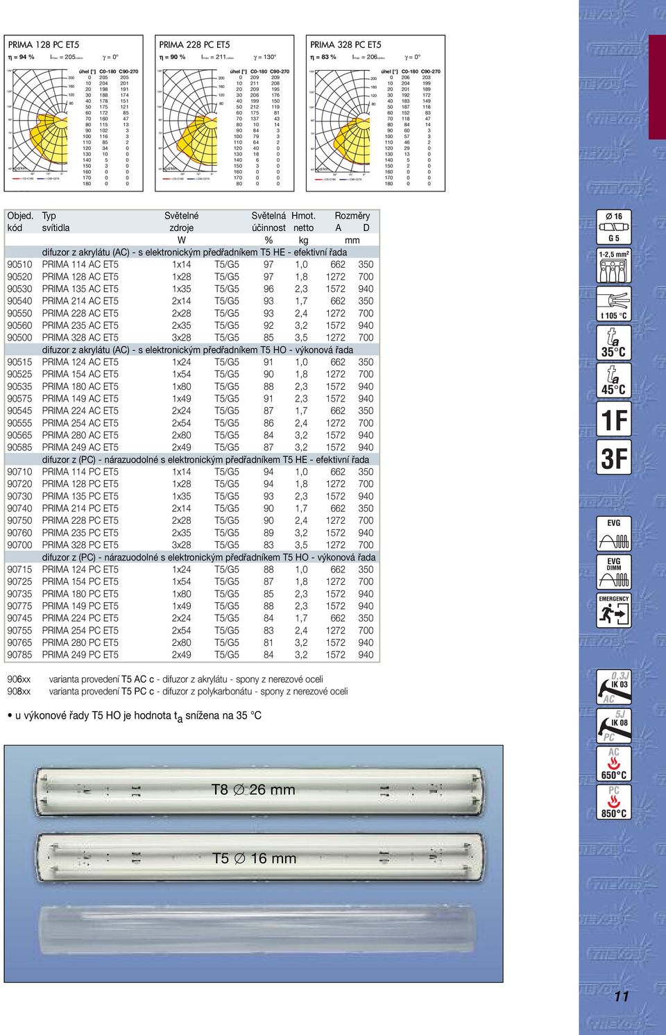Select row PRIMA 235 PC ET5
This screenshot has width=666, height=1035.
[191, 533]
